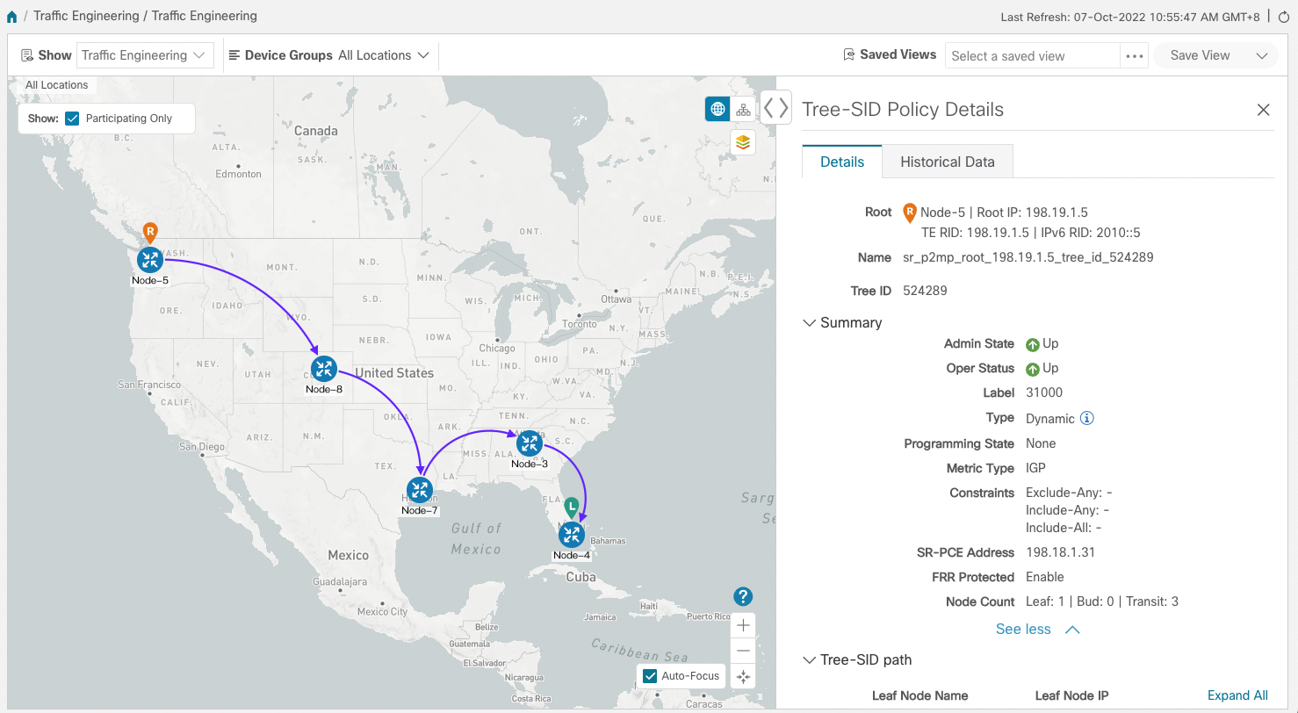The width and height of the screenshot is (1298, 713).
Task: Open the map layers stack icon
Action: [743, 142]
